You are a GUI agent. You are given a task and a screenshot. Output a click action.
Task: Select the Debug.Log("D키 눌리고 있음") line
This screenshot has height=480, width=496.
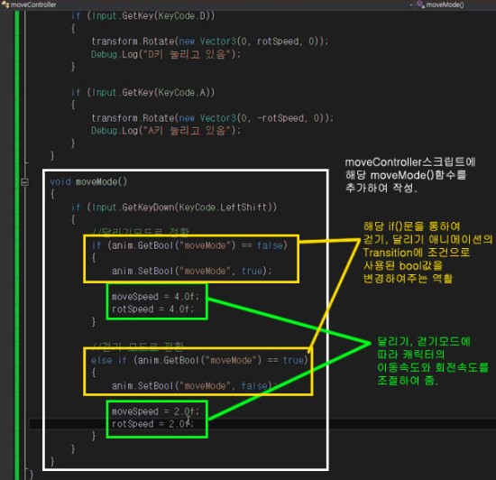tap(166, 54)
